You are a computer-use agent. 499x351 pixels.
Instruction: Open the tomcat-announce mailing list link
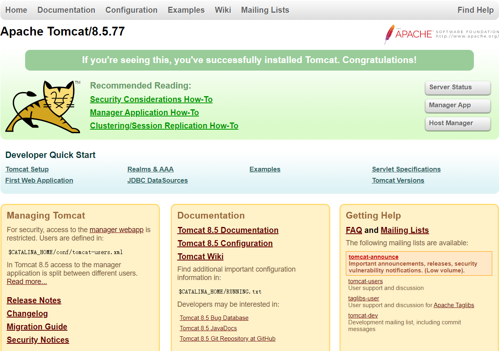coord(373,257)
